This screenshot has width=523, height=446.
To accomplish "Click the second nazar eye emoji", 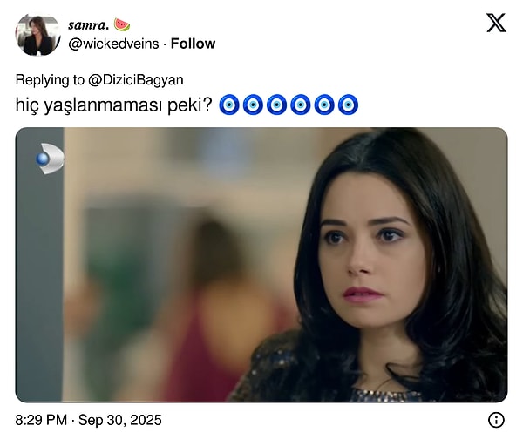I will pyautogui.click(x=253, y=105).
